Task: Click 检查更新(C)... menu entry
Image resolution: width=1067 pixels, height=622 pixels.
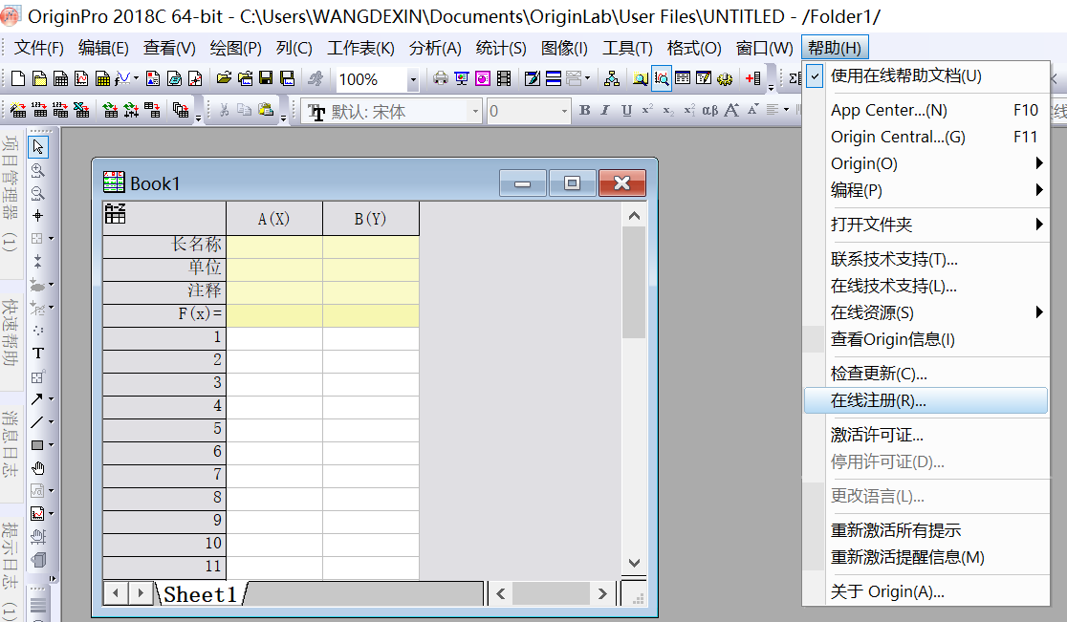Action: click(x=925, y=374)
